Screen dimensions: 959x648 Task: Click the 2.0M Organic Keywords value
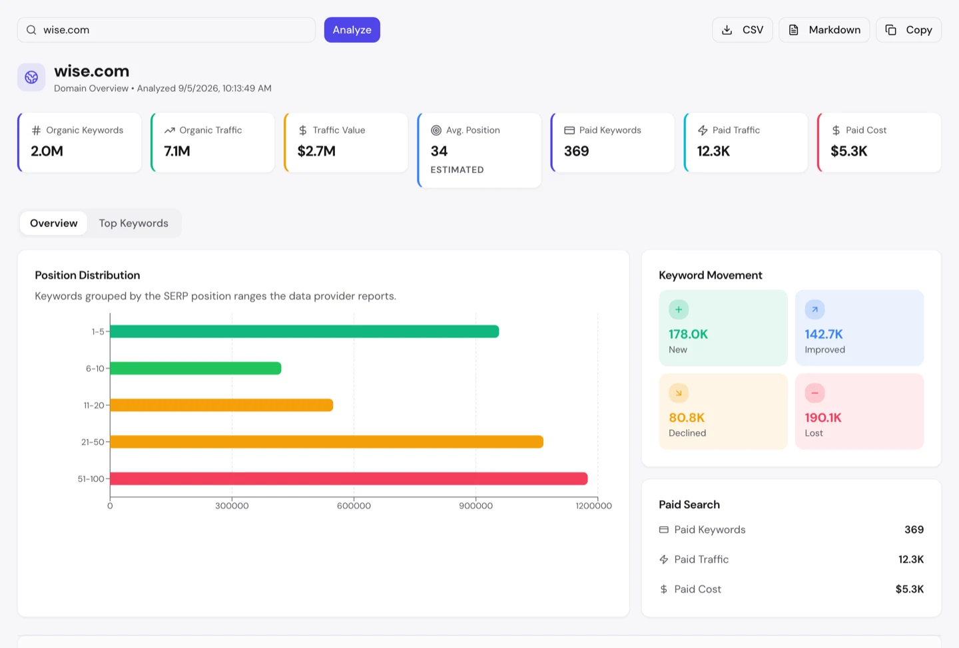point(47,151)
